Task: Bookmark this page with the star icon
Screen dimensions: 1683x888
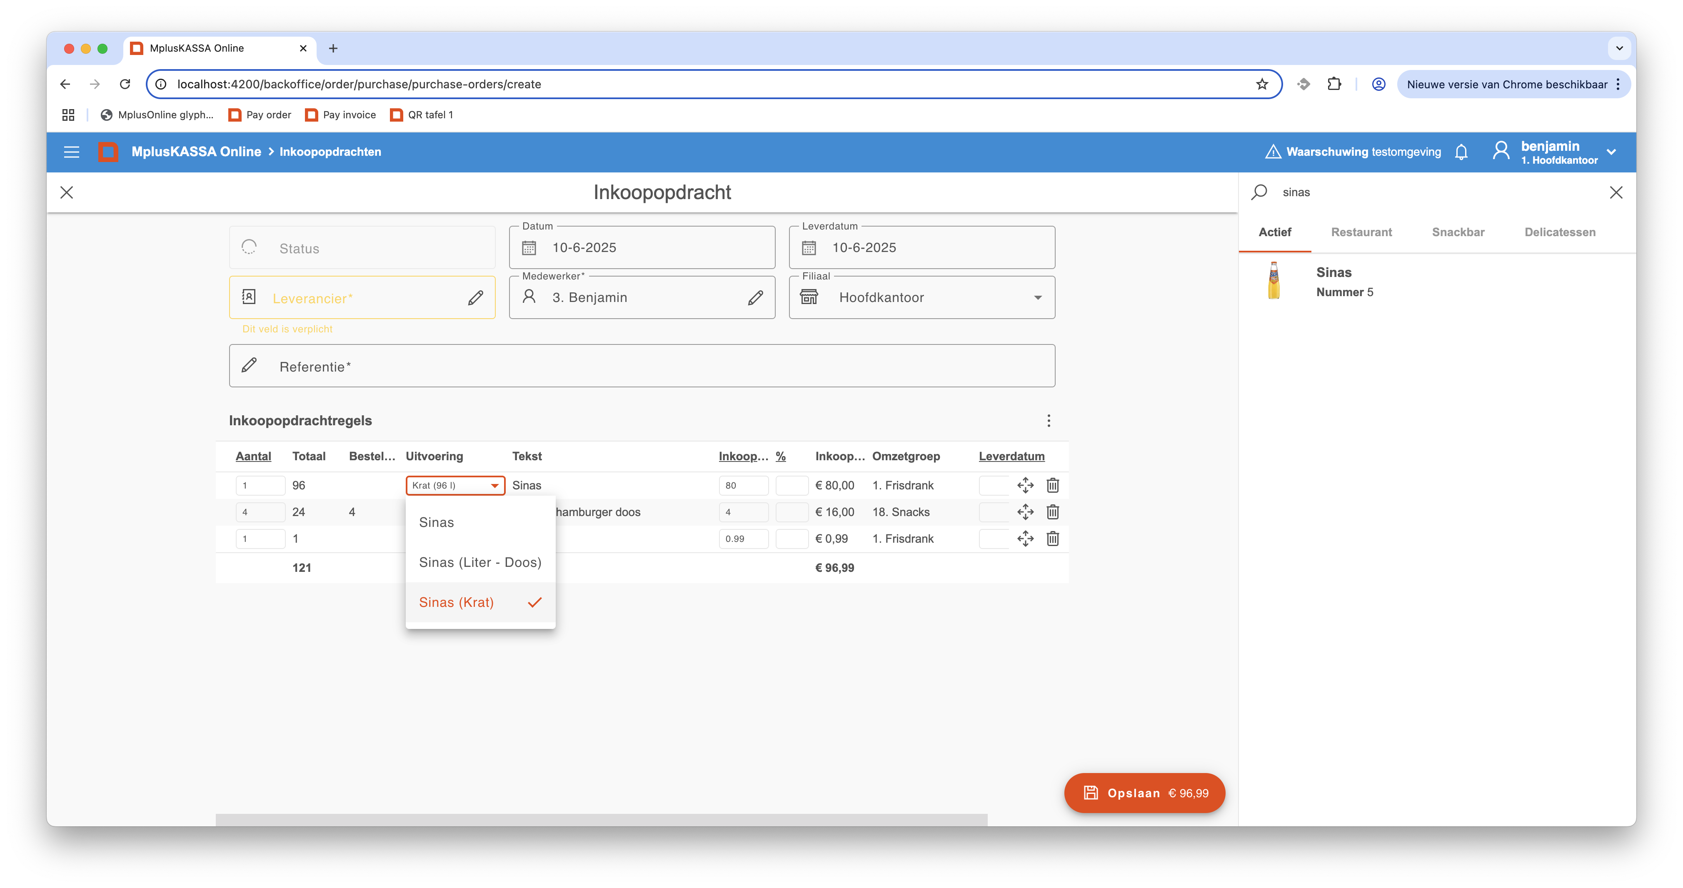Action: click(x=1261, y=84)
